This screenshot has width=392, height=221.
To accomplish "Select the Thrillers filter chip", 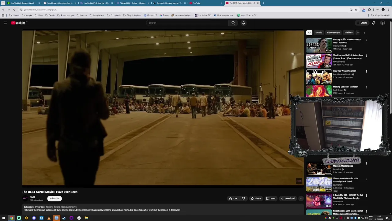I will 349,33.
